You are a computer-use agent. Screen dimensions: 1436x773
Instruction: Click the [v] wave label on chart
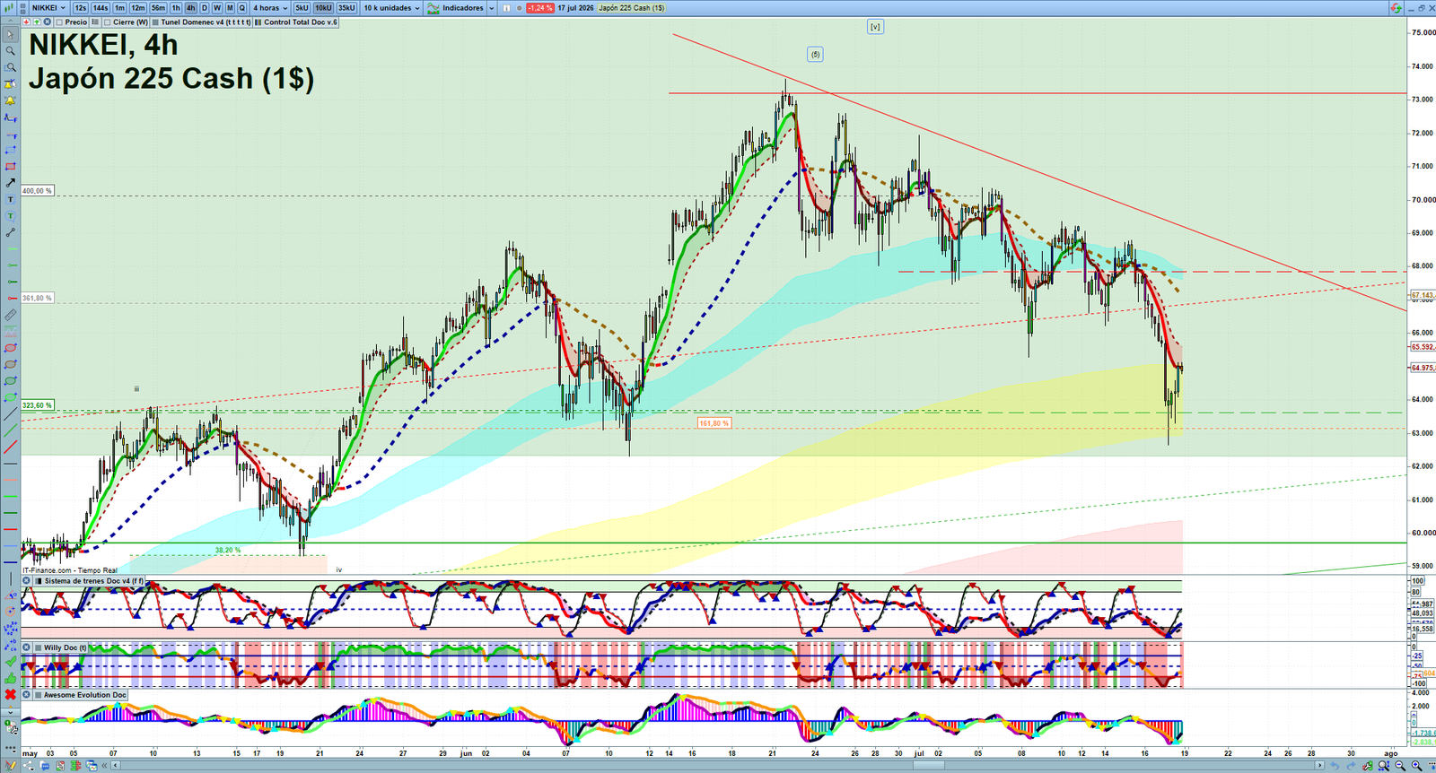point(875,27)
